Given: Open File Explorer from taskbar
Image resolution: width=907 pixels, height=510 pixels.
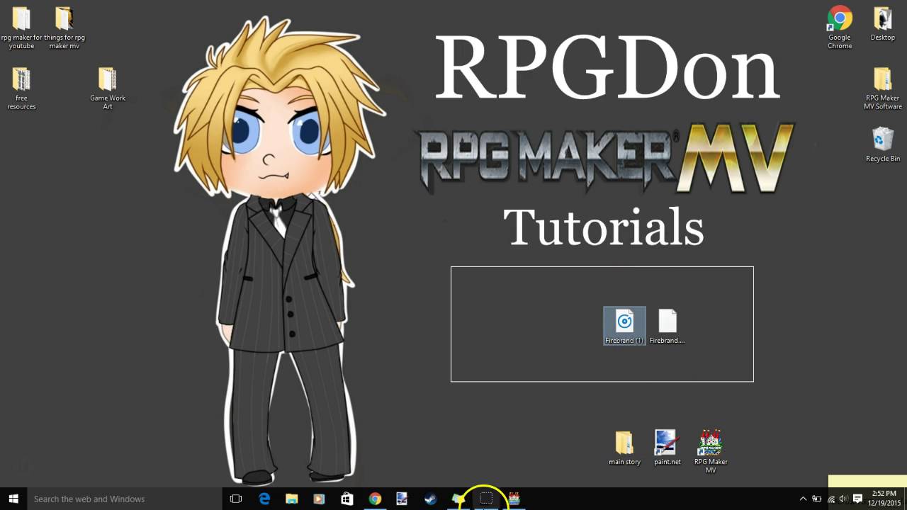Looking at the screenshot, I should [291, 499].
